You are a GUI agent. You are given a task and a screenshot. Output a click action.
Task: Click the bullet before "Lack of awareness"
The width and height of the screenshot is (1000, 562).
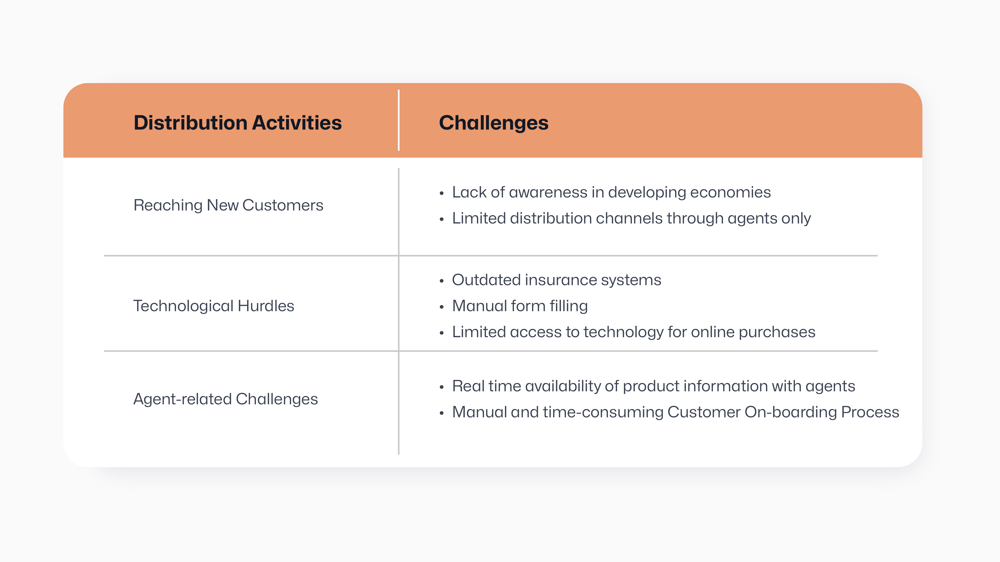pyautogui.click(x=441, y=193)
